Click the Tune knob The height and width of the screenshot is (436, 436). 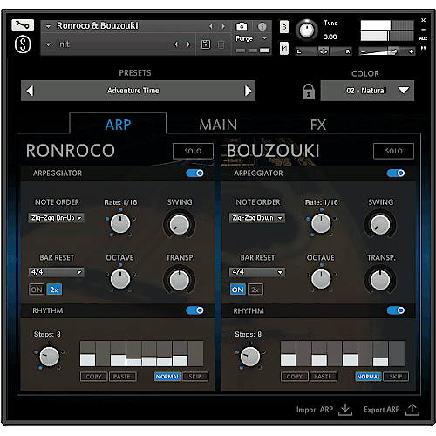[x=307, y=30]
